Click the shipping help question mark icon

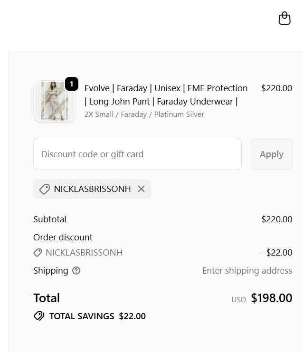[x=76, y=271]
